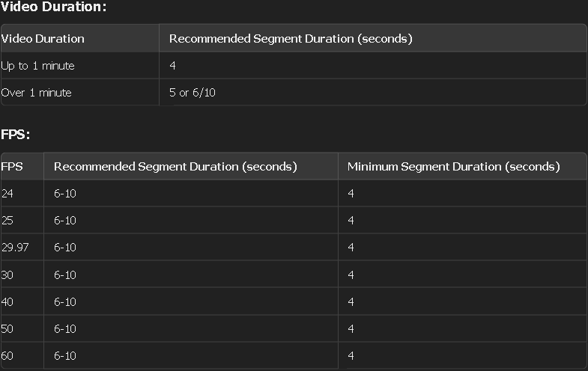The height and width of the screenshot is (371, 588).
Task: Select the 25 FPS row cell
Action: pos(22,220)
